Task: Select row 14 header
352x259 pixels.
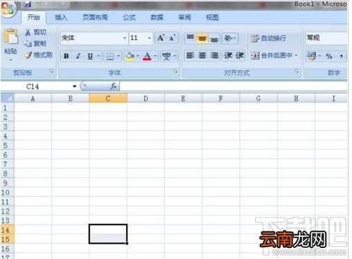Action: [8, 230]
